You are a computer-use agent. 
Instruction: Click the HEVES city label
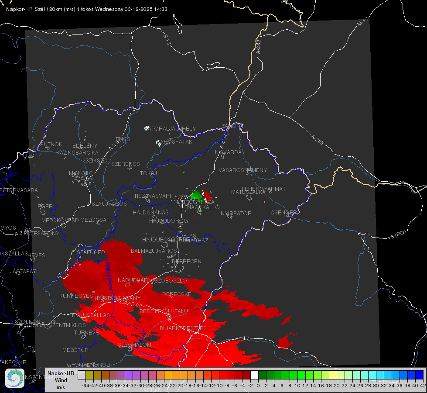(x=37, y=255)
